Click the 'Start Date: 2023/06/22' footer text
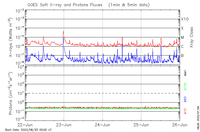200x132 pixels. 28,130
